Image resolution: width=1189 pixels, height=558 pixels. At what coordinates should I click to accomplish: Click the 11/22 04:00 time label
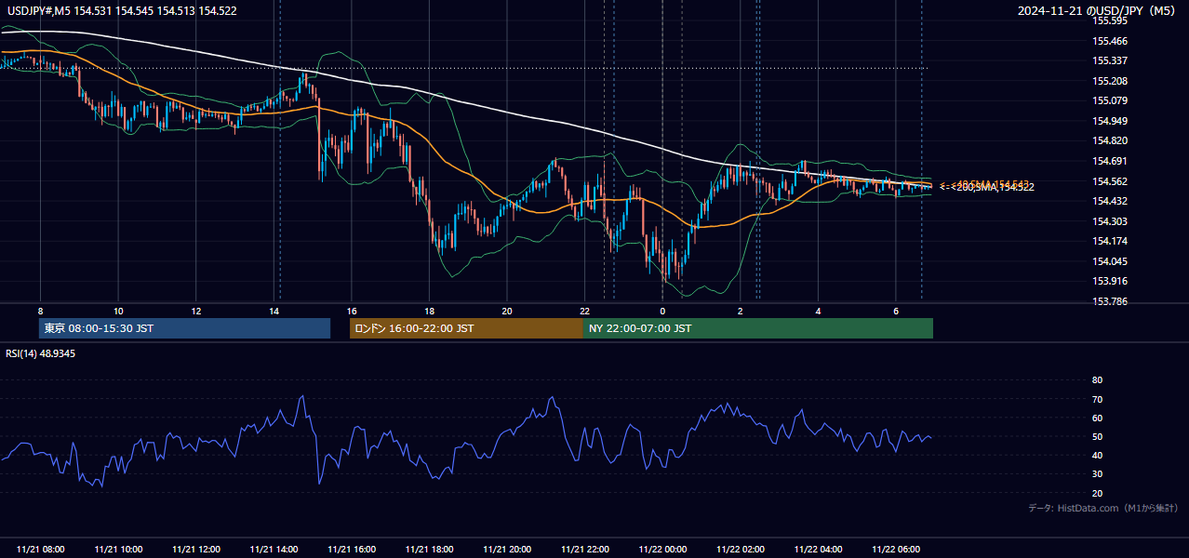click(818, 550)
